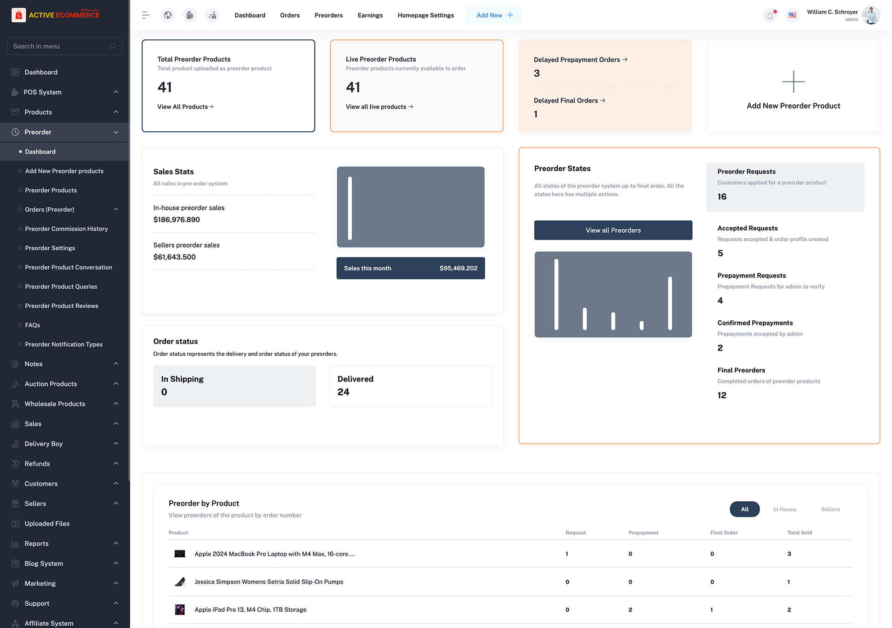Click the clear cache broom icon

coord(212,15)
